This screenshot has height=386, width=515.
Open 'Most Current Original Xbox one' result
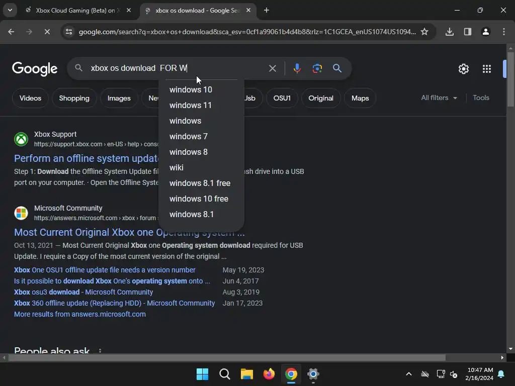[x=129, y=232]
